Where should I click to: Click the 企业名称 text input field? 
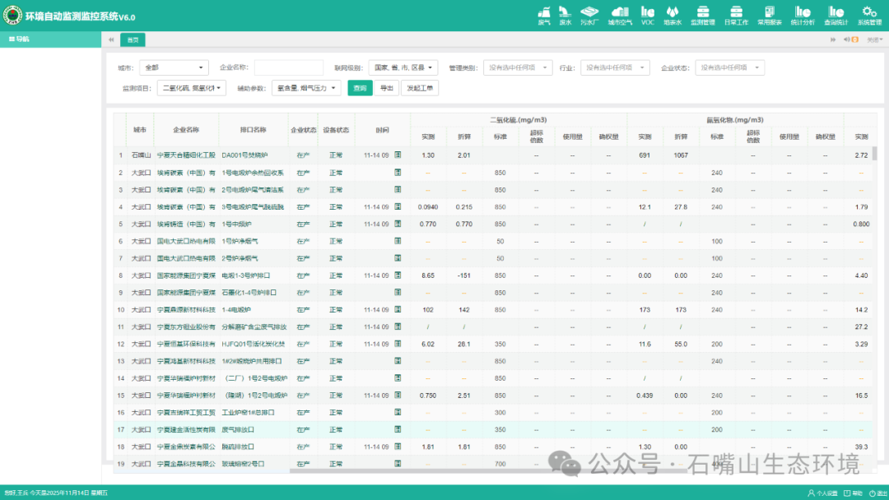pyautogui.click(x=288, y=67)
